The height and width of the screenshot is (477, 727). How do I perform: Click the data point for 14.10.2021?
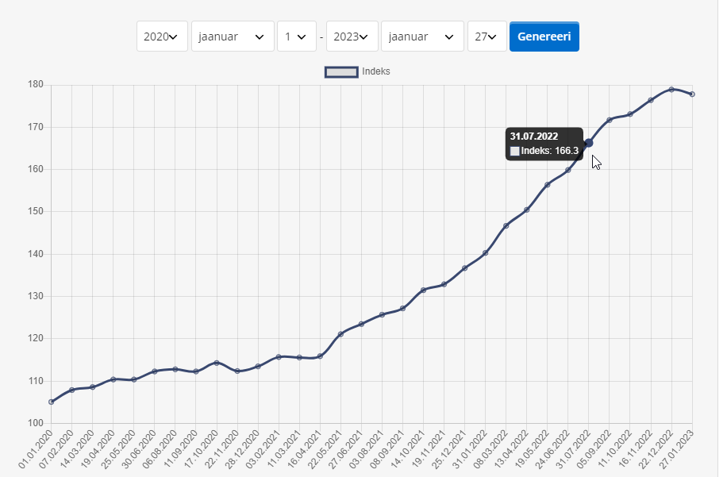coord(424,290)
